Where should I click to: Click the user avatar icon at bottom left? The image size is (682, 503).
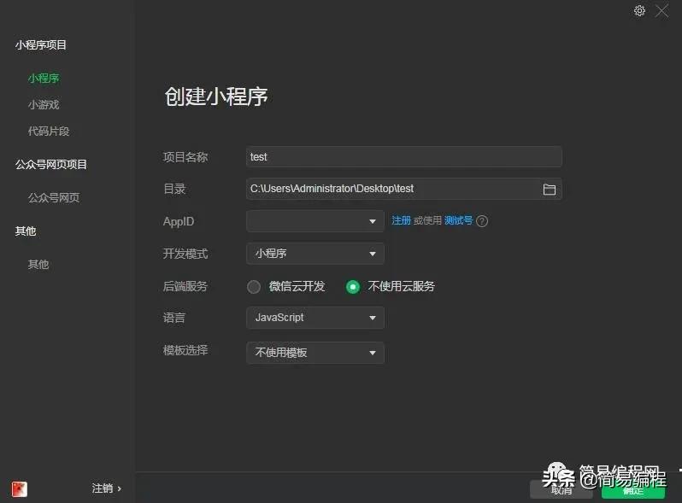19,488
